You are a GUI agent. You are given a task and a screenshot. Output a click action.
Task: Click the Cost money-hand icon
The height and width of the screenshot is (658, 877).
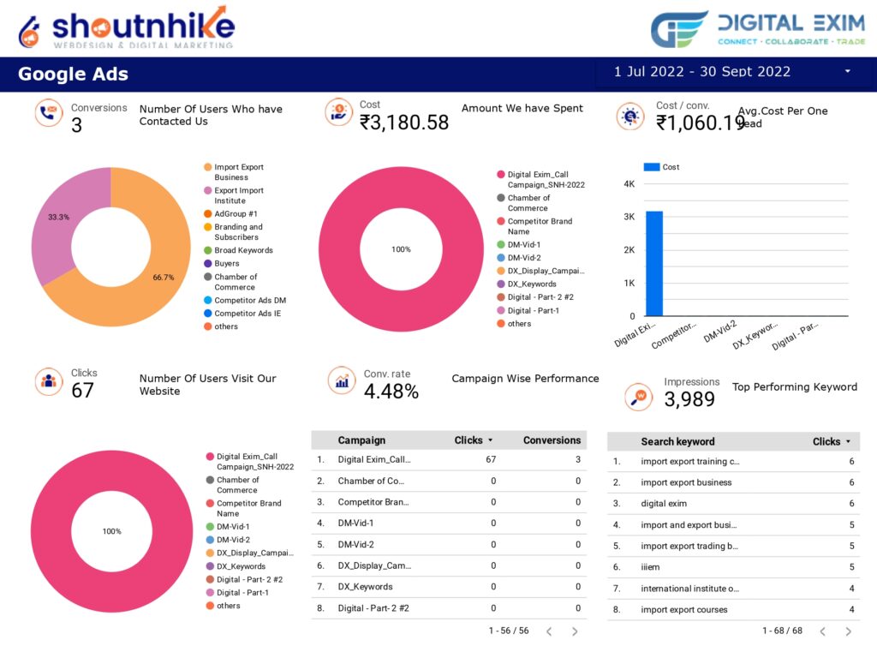[338, 111]
